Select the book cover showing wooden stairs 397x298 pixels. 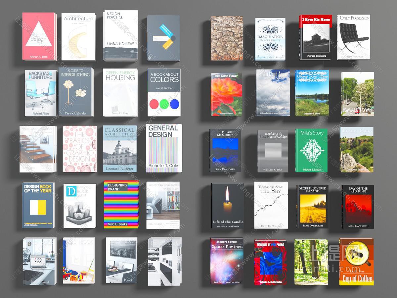point(38,149)
